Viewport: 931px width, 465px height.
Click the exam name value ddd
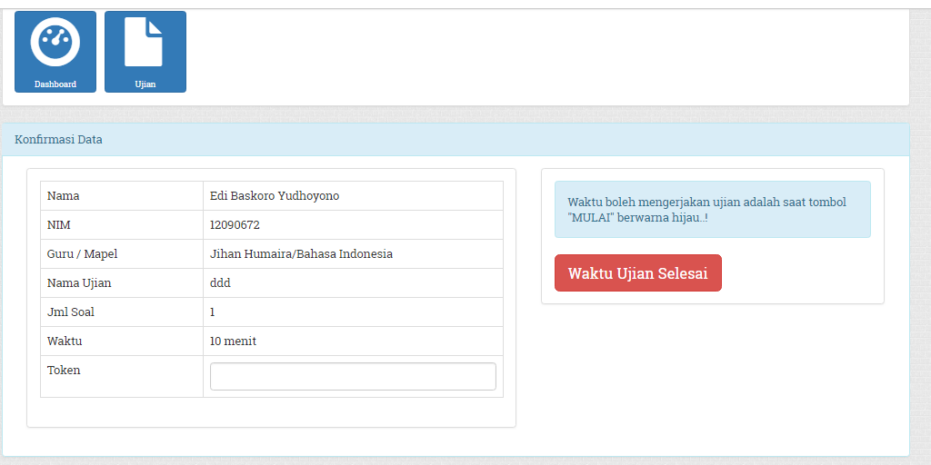pyautogui.click(x=220, y=283)
